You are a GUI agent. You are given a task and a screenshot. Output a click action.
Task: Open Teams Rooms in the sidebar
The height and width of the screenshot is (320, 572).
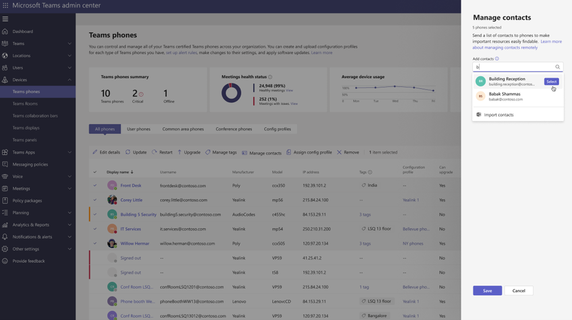[25, 104]
